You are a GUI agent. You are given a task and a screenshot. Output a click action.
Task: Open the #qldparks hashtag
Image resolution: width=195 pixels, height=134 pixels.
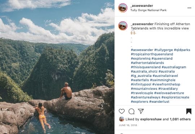coord(182,50)
